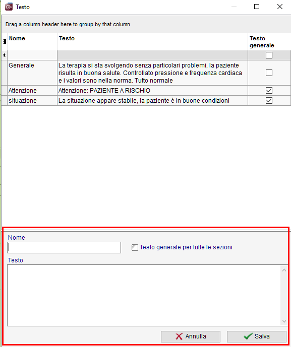
Task: Sort by the Testo column header
Action: (x=152, y=42)
